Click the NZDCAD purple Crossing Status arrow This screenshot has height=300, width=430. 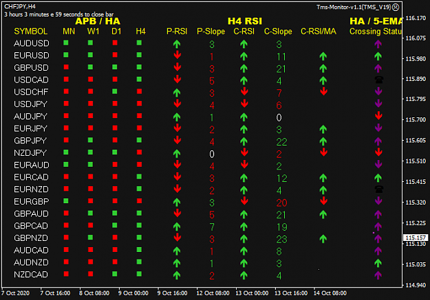pyautogui.click(x=378, y=275)
